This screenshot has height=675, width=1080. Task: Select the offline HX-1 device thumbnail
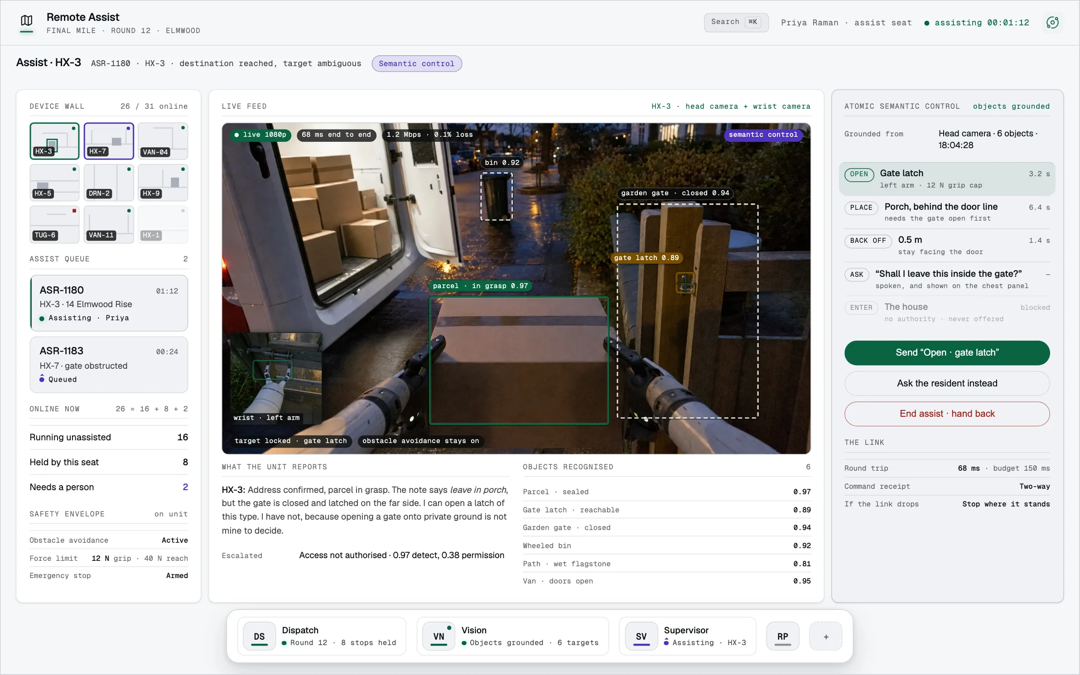163,224
